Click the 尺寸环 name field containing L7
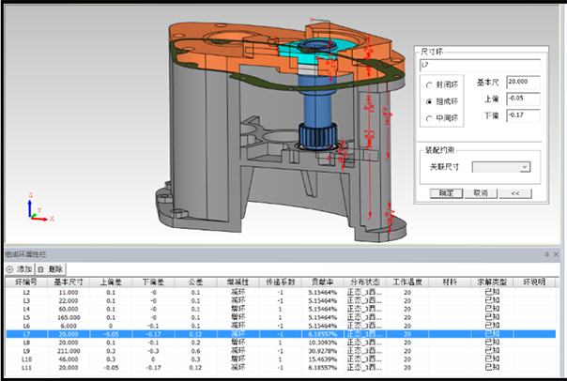 tap(479, 65)
